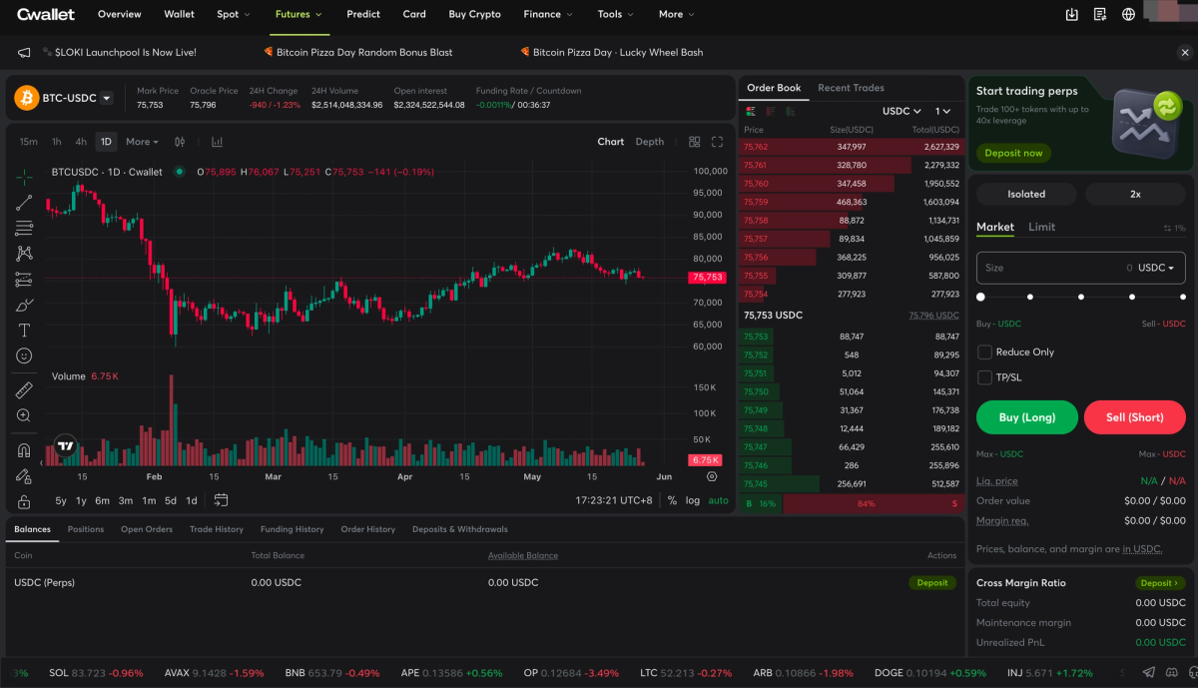Viewport: 1198px width, 688px height.
Task: Open the Telegram icon in the ticker bar
Action: (x=1149, y=673)
